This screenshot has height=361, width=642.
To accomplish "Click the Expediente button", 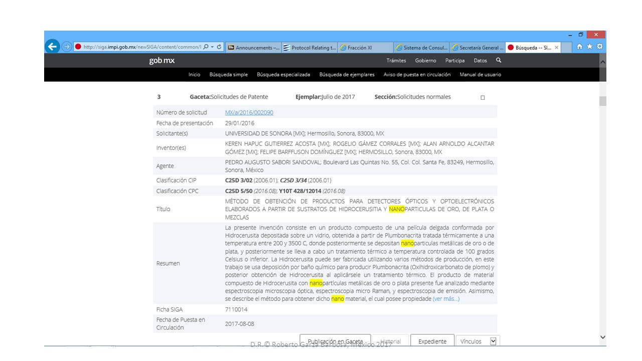I will (432, 341).
